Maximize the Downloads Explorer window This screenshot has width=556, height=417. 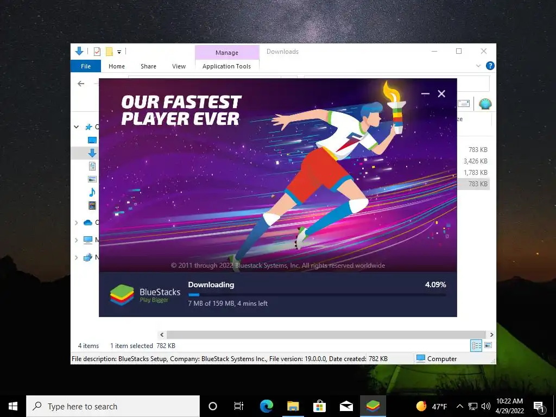458,51
